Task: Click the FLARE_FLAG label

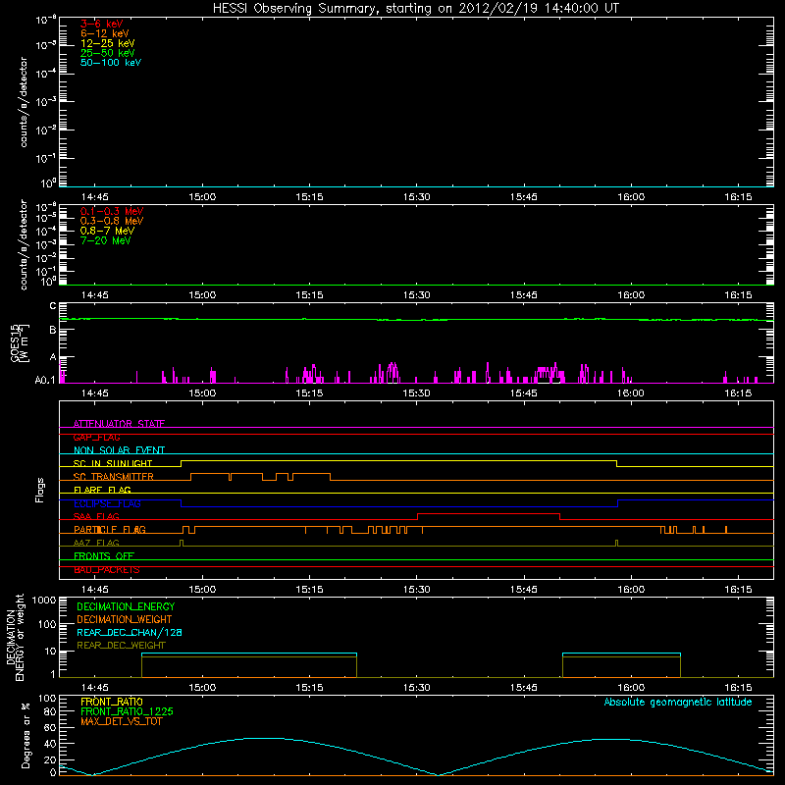Action: (102, 490)
